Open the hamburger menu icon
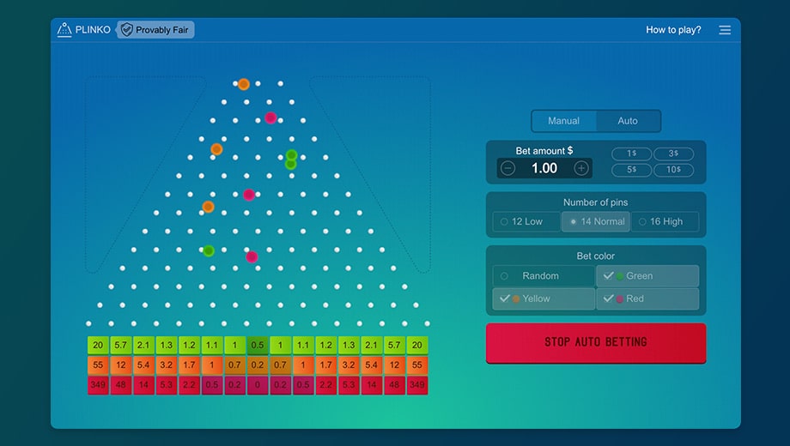This screenshot has height=446, width=790. (x=725, y=30)
